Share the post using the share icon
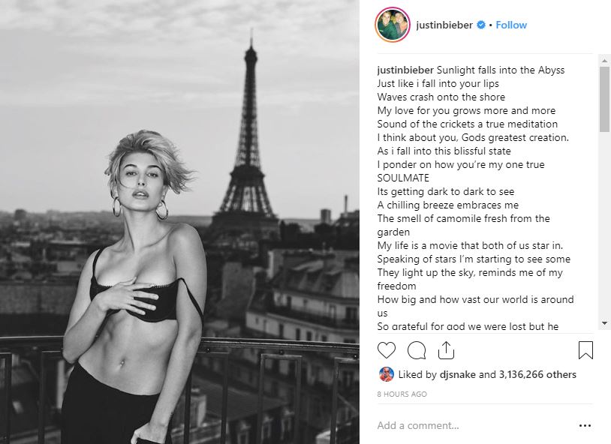Screen dimensions: 611x444 pyautogui.click(x=446, y=350)
